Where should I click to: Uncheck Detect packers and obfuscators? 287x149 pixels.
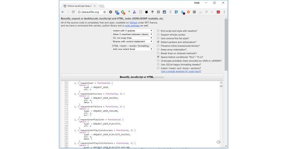click(158, 42)
